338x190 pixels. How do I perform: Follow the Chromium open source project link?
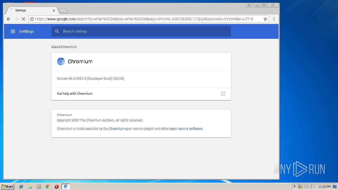coord(116,129)
